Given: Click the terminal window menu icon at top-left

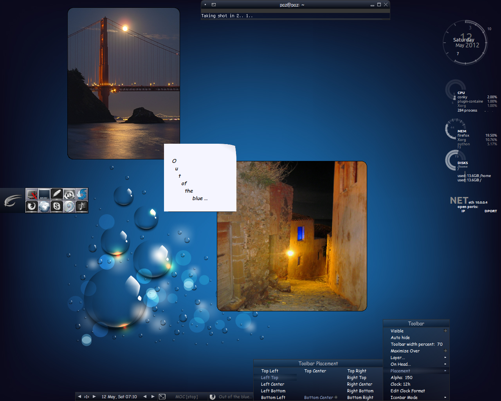Looking at the screenshot, I should click(x=214, y=5).
